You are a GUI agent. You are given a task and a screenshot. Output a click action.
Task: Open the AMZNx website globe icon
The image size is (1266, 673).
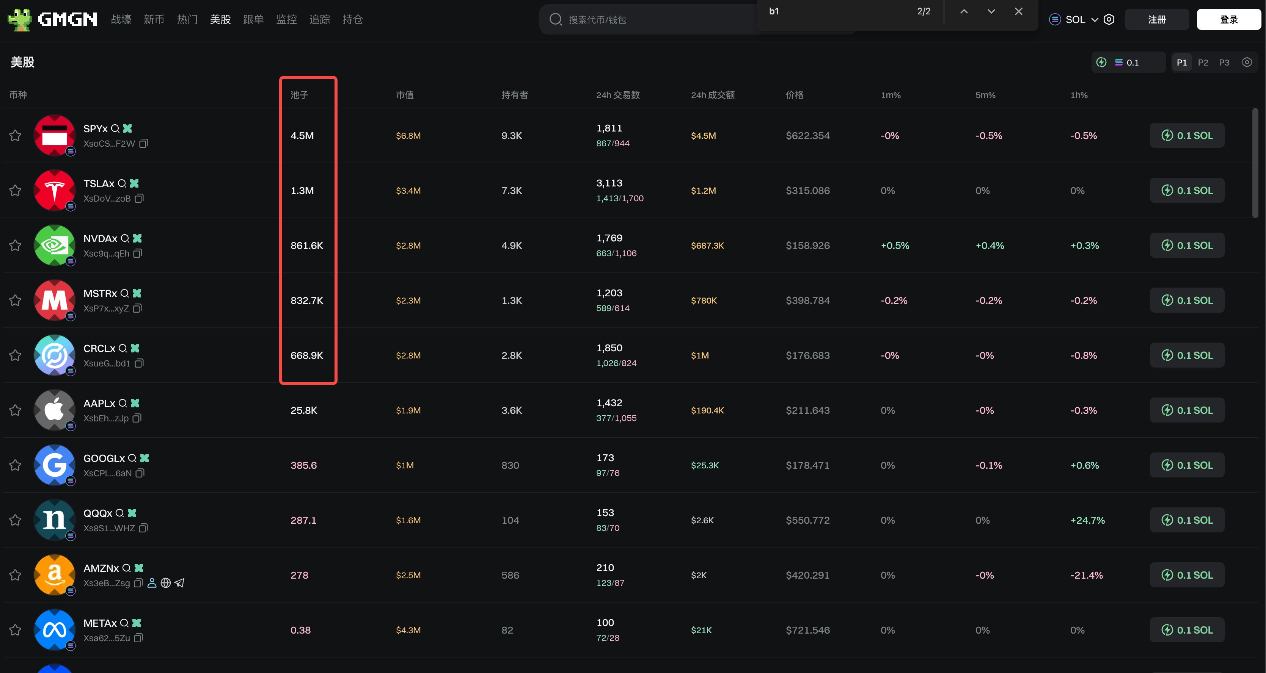[x=166, y=583]
